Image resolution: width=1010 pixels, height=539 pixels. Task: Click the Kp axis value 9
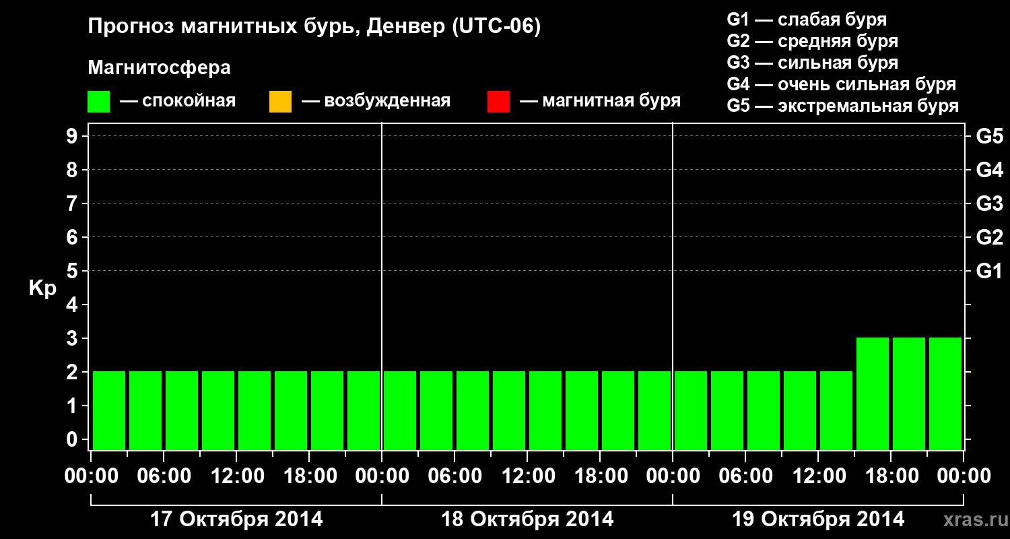pyautogui.click(x=73, y=136)
